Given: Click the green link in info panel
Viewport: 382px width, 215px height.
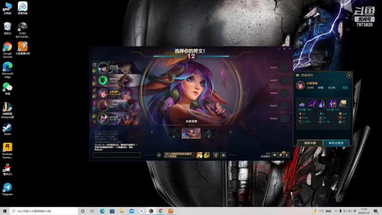Looking at the screenshot, I should point(345,88).
